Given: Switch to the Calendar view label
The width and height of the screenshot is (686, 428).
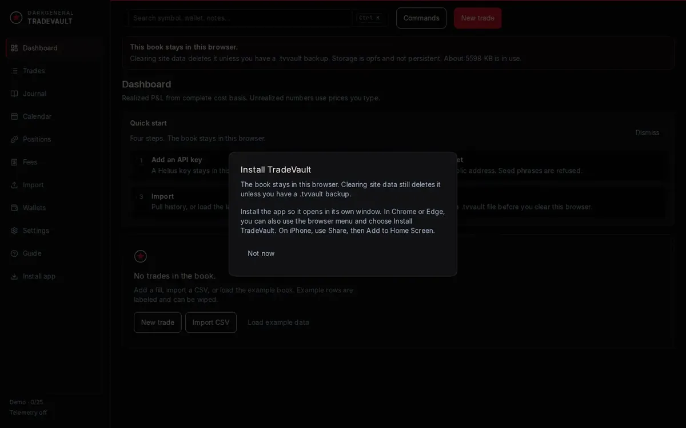Looking at the screenshot, I should tap(37, 116).
